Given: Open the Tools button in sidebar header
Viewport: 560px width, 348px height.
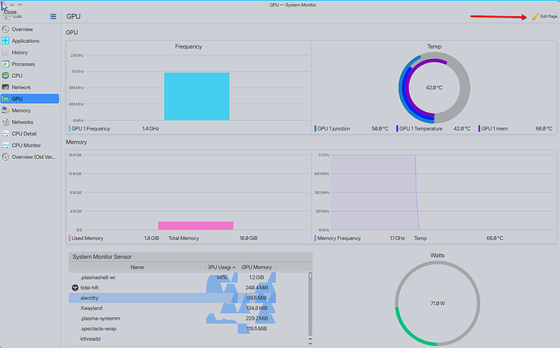Looking at the screenshot, I should tap(11, 16).
